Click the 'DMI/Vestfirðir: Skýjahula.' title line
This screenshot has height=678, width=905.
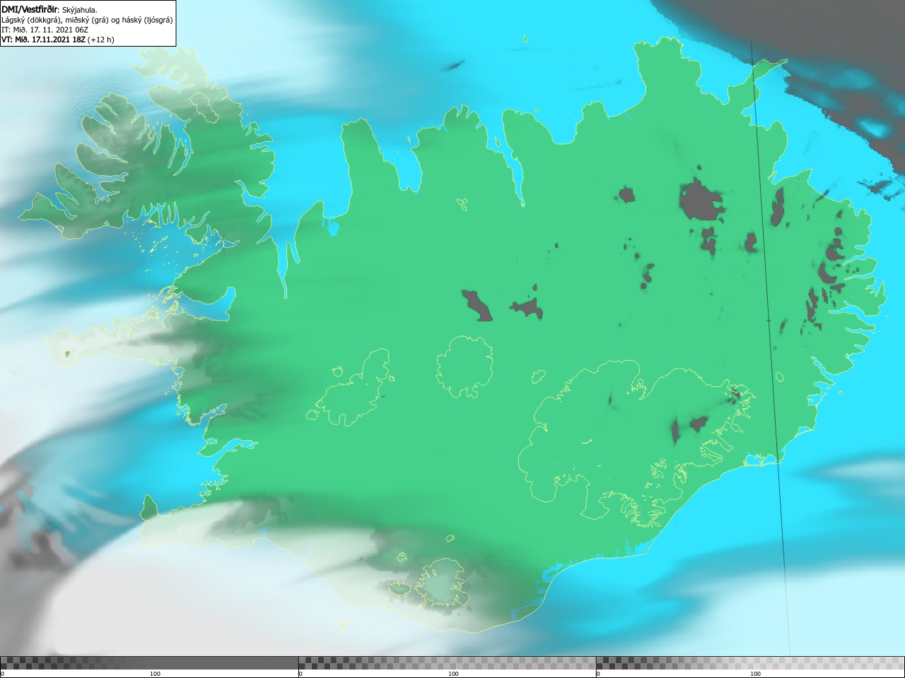tap(49, 9)
